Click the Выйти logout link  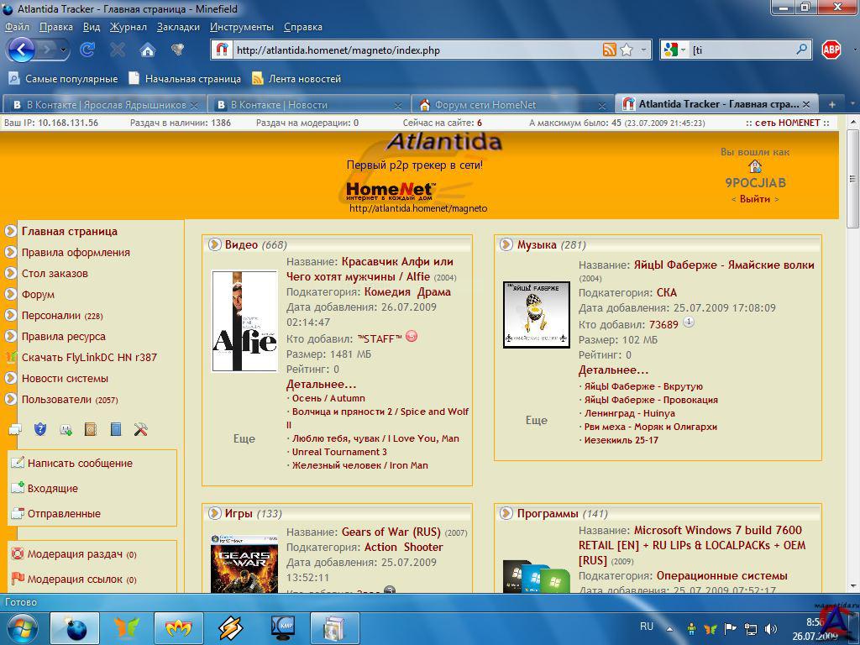tap(754, 199)
